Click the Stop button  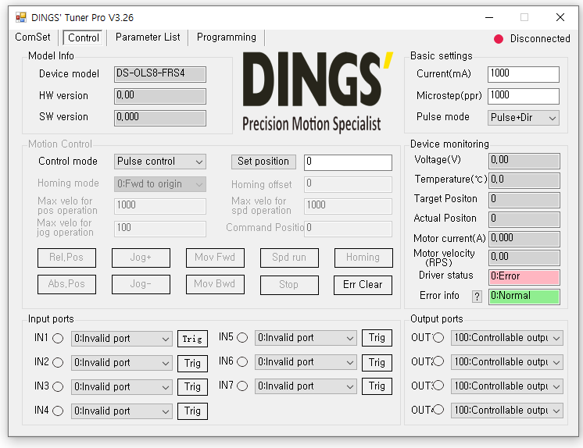(289, 285)
